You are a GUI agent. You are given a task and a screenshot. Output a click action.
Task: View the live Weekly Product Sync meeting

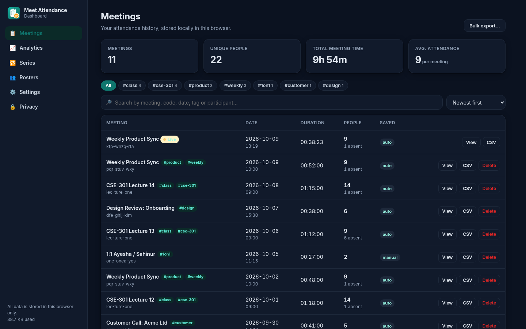point(471,143)
